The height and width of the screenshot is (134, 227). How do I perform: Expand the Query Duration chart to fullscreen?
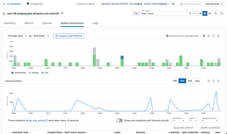[218, 81]
